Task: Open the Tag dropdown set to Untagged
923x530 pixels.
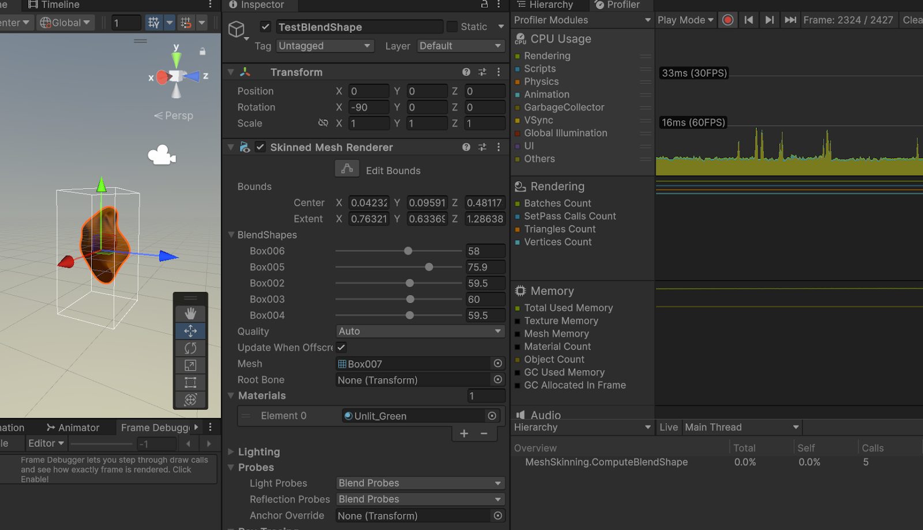Action: tap(324, 46)
